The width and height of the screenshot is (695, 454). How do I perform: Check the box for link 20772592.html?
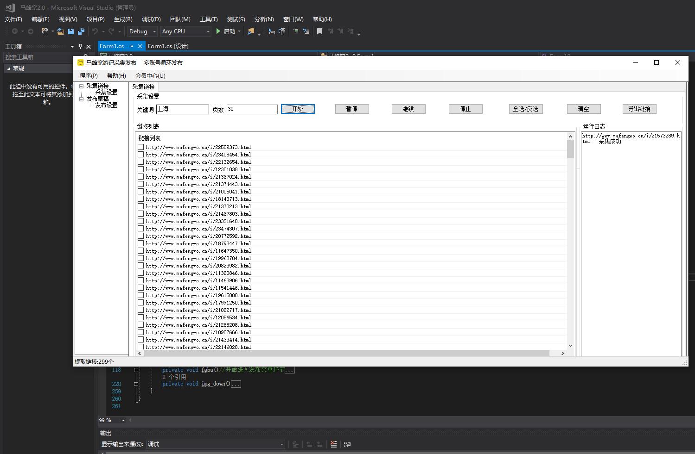(140, 236)
